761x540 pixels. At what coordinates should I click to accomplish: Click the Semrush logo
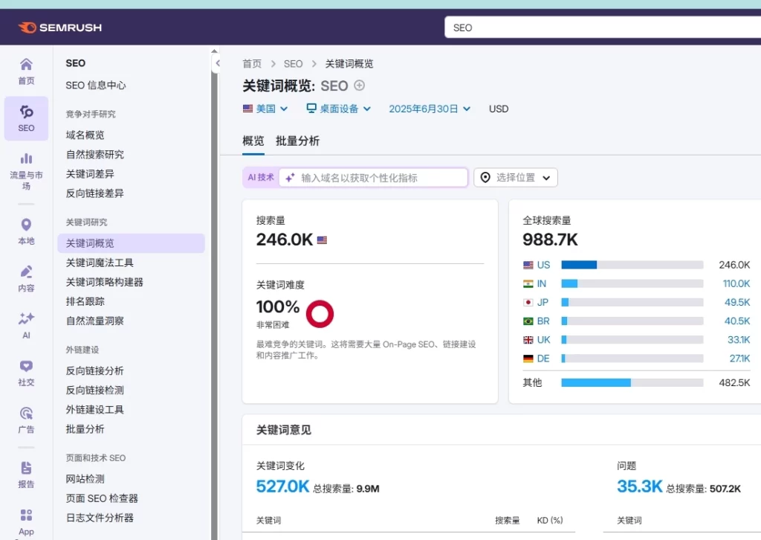point(59,28)
